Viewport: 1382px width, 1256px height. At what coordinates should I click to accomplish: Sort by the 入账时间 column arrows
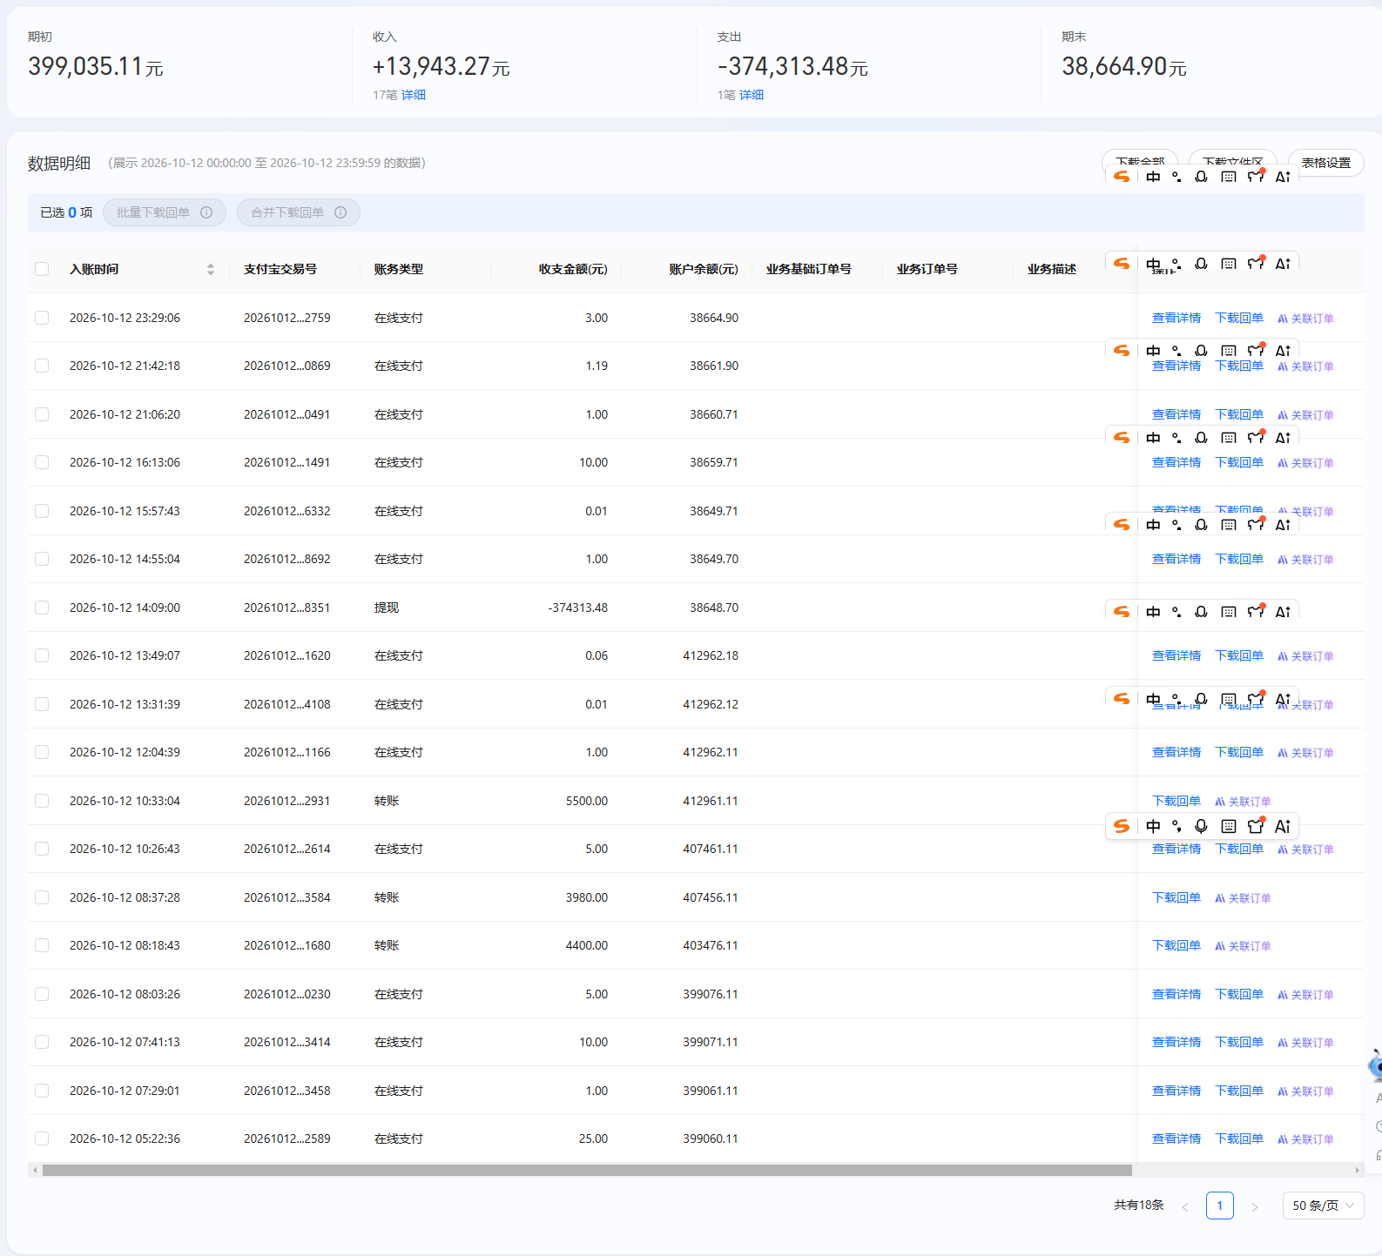[211, 269]
